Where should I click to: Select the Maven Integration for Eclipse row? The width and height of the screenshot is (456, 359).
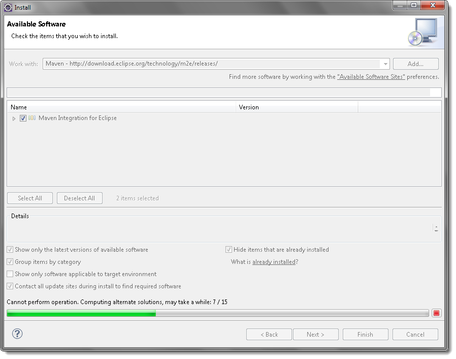click(224, 118)
